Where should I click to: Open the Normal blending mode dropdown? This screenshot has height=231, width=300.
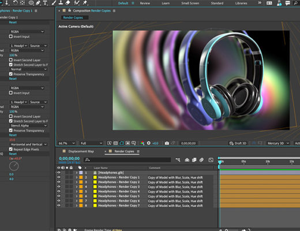coord(28,69)
